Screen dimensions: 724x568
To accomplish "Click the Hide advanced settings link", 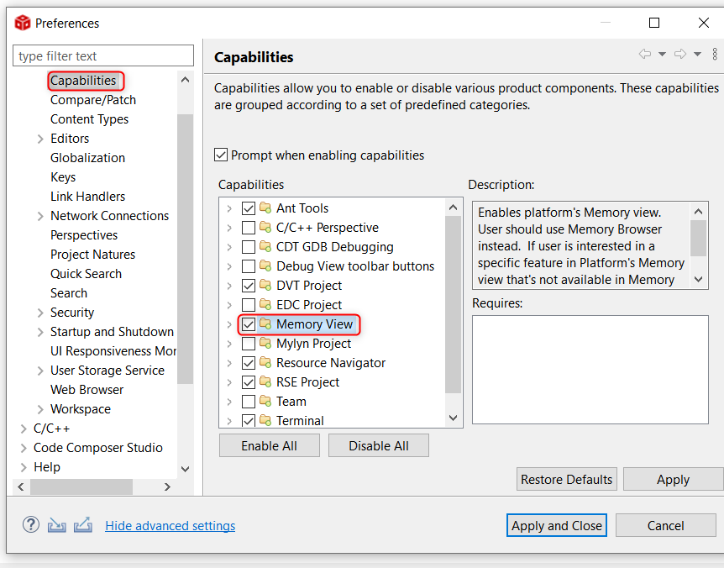I will 170,526.
